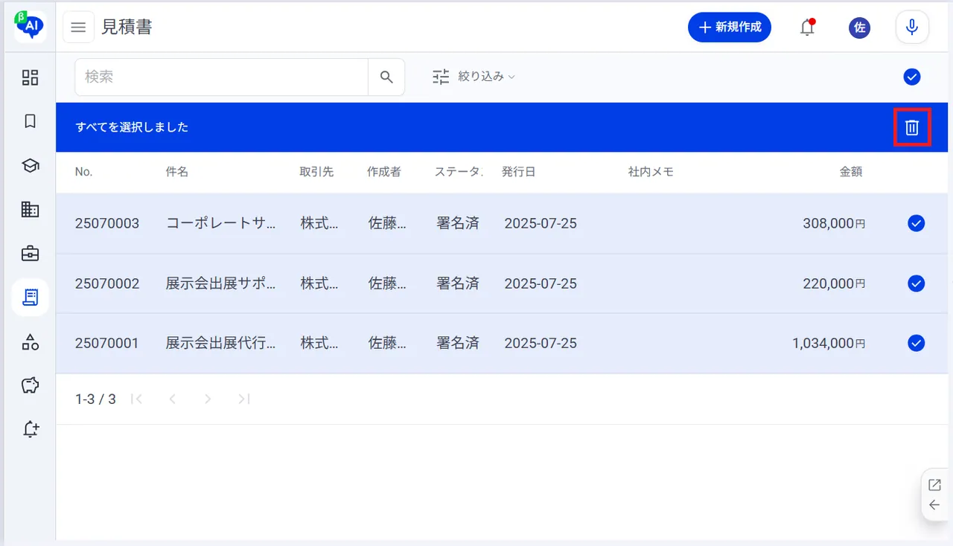
Task: Open estimate titled コーポレートサ…
Action: click(220, 223)
